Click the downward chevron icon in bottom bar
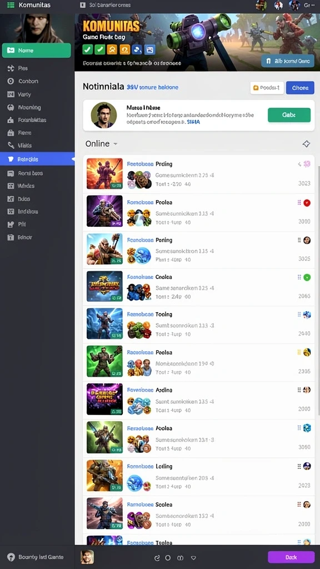The height and width of the screenshot is (569, 320). tap(193, 558)
